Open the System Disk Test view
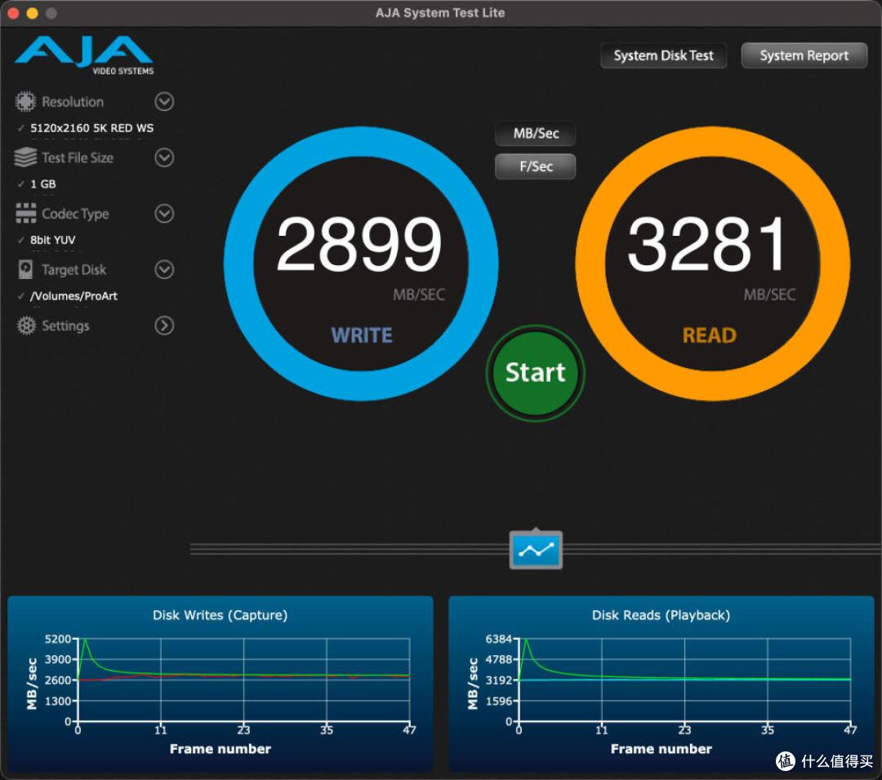882x780 pixels. tap(663, 55)
